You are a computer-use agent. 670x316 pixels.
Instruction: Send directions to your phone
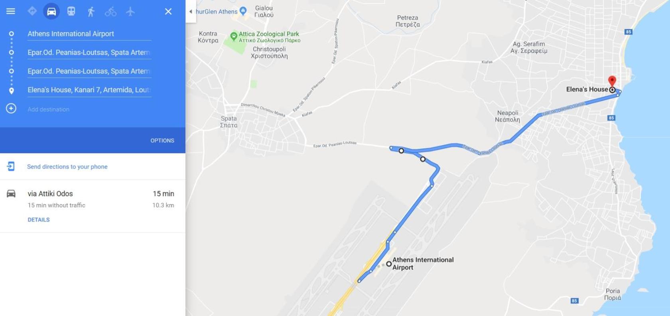[67, 167]
